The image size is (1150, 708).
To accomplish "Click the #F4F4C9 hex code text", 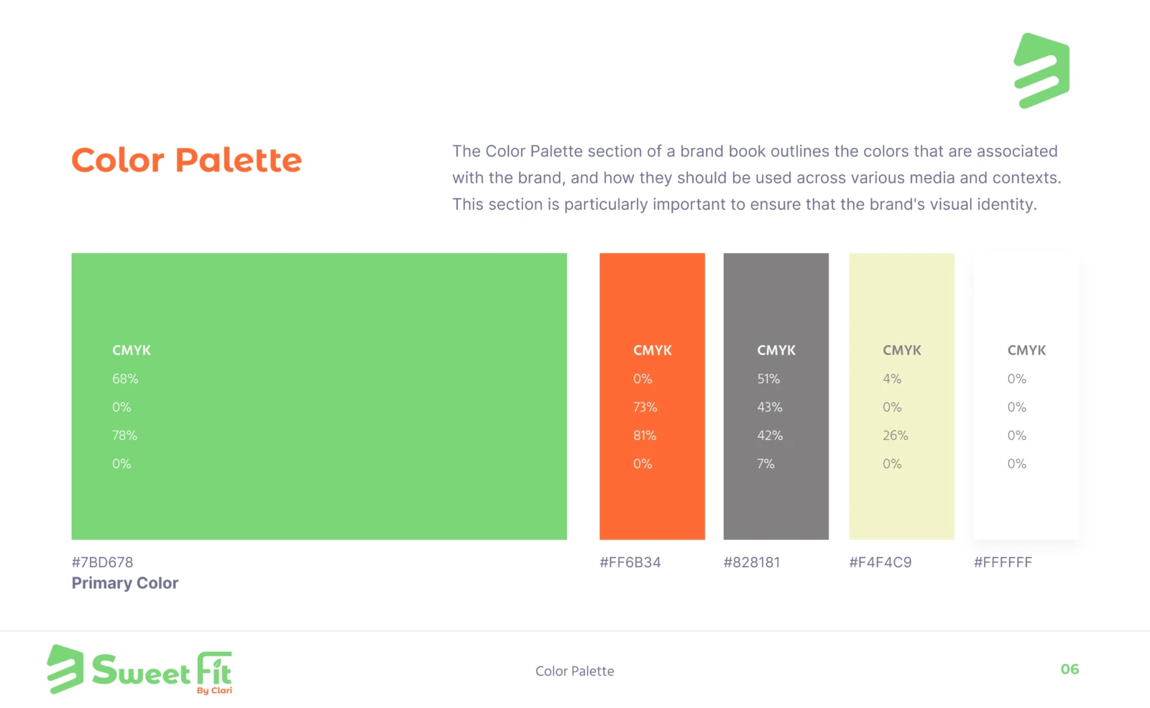I will pyautogui.click(x=880, y=562).
